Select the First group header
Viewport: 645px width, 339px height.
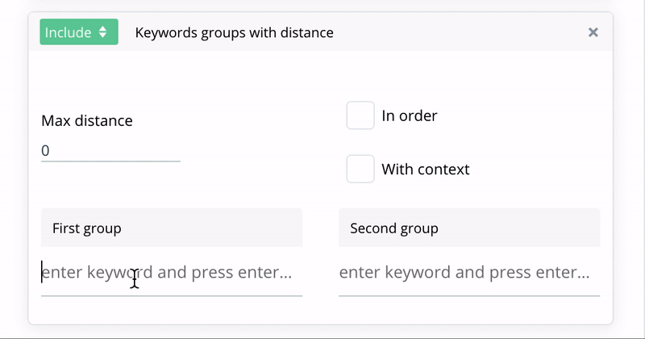tap(172, 228)
